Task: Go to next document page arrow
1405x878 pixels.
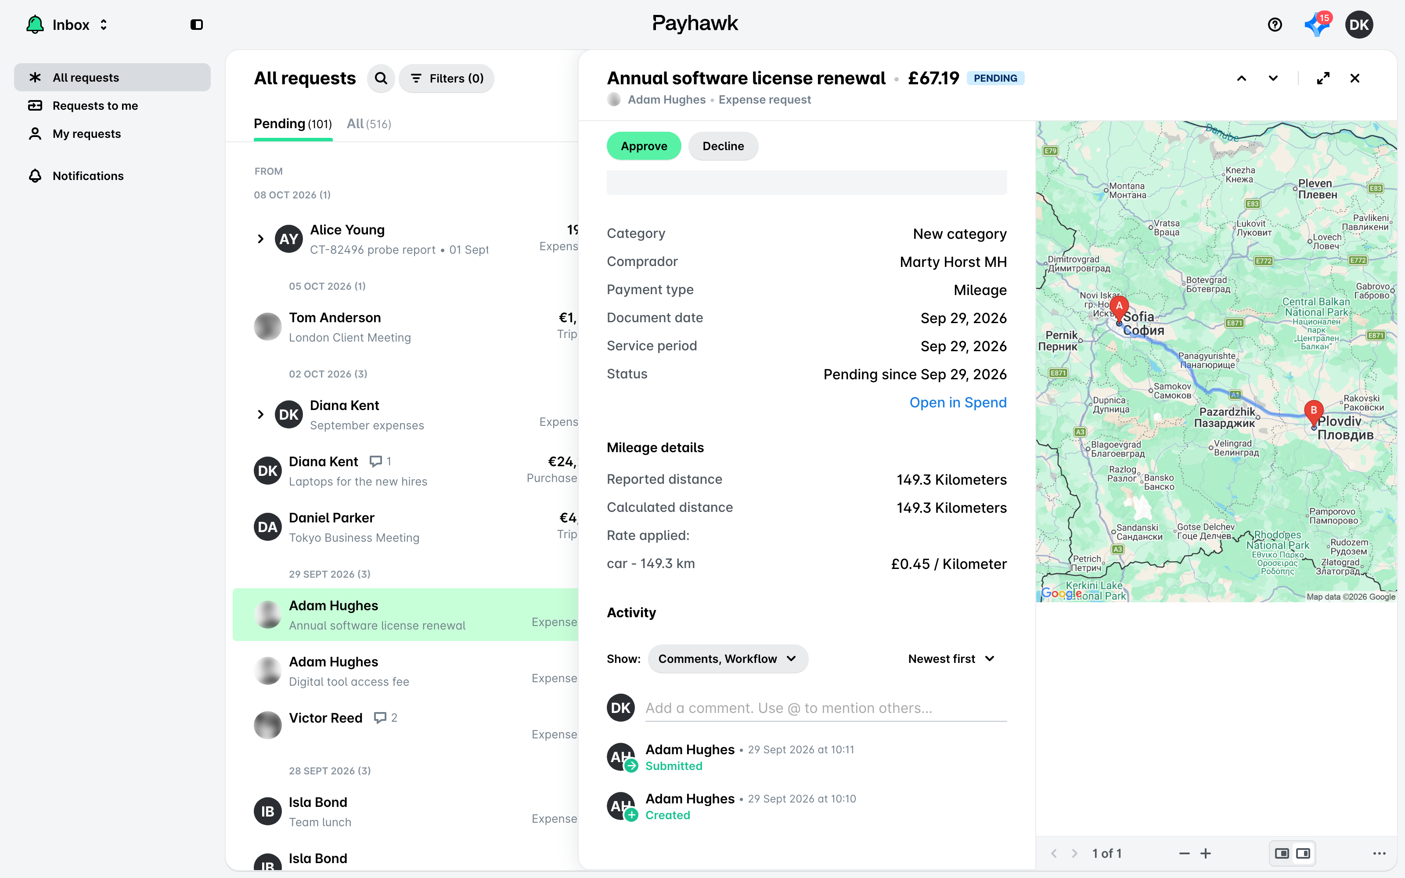Action: point(1075,853)
